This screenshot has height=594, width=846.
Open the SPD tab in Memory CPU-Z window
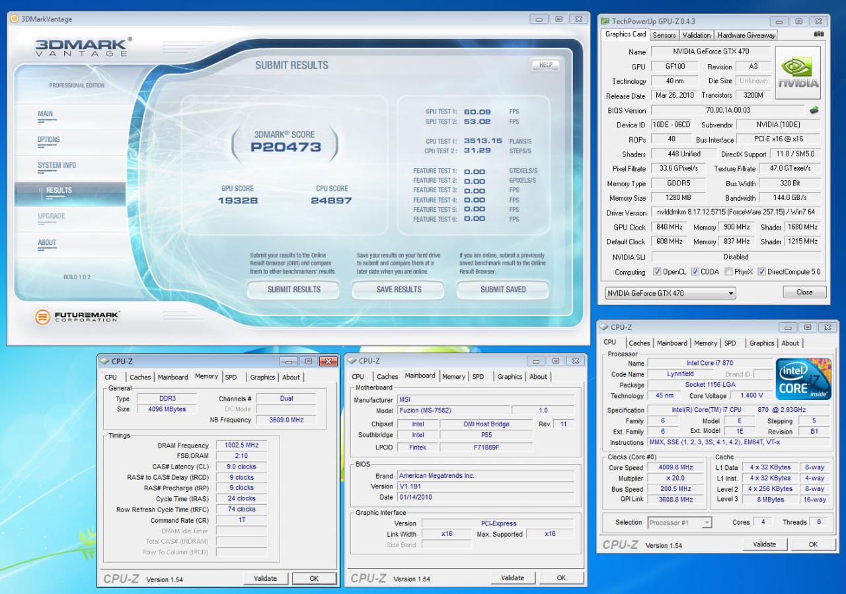pos(231,378)
